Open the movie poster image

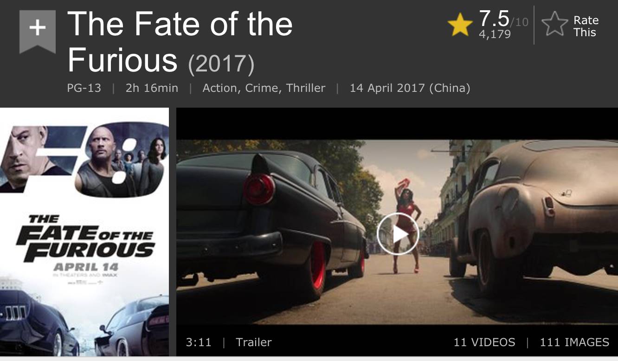84,232
